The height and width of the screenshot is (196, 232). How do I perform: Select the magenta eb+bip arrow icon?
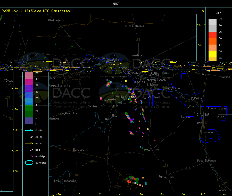coord(29,156)
